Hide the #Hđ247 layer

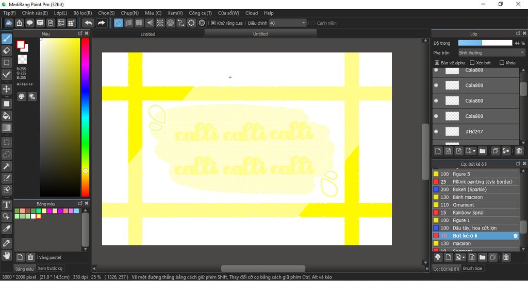436,131
